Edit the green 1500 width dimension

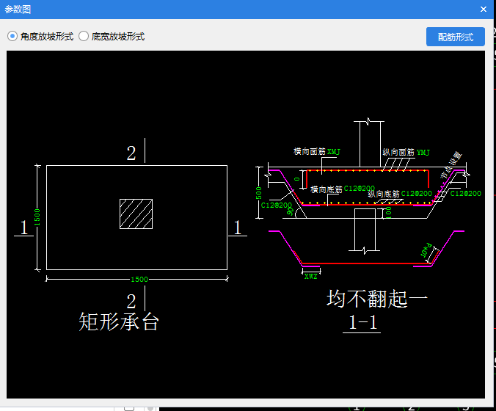click(139, 280)
